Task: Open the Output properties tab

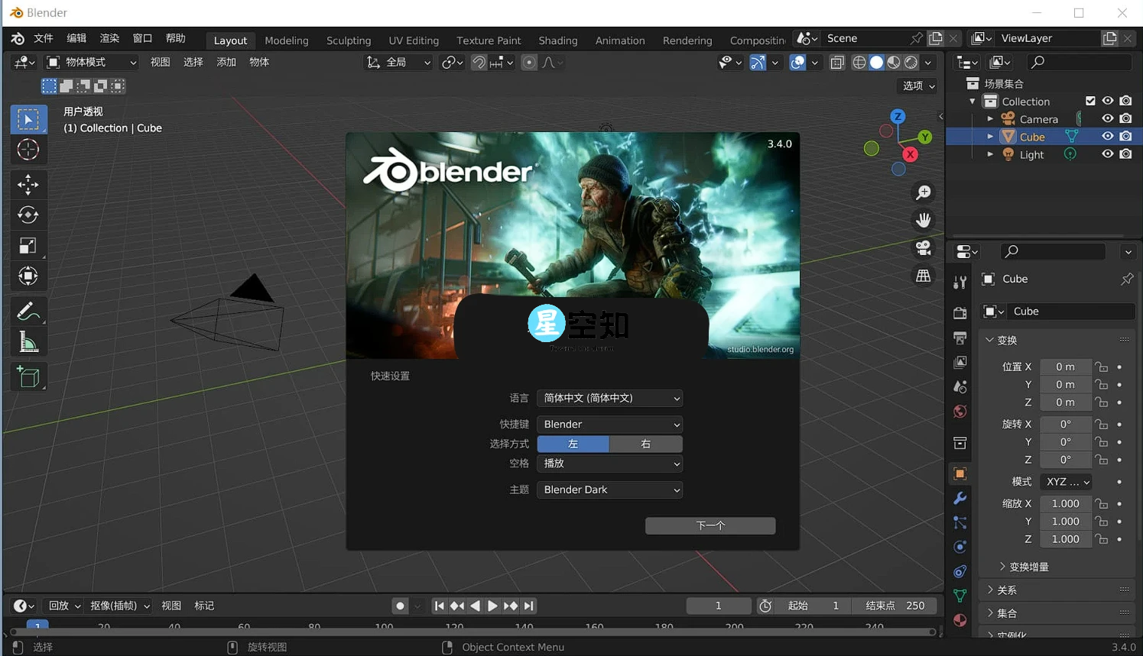Action: pyautogui.click(x=960, y=338)
